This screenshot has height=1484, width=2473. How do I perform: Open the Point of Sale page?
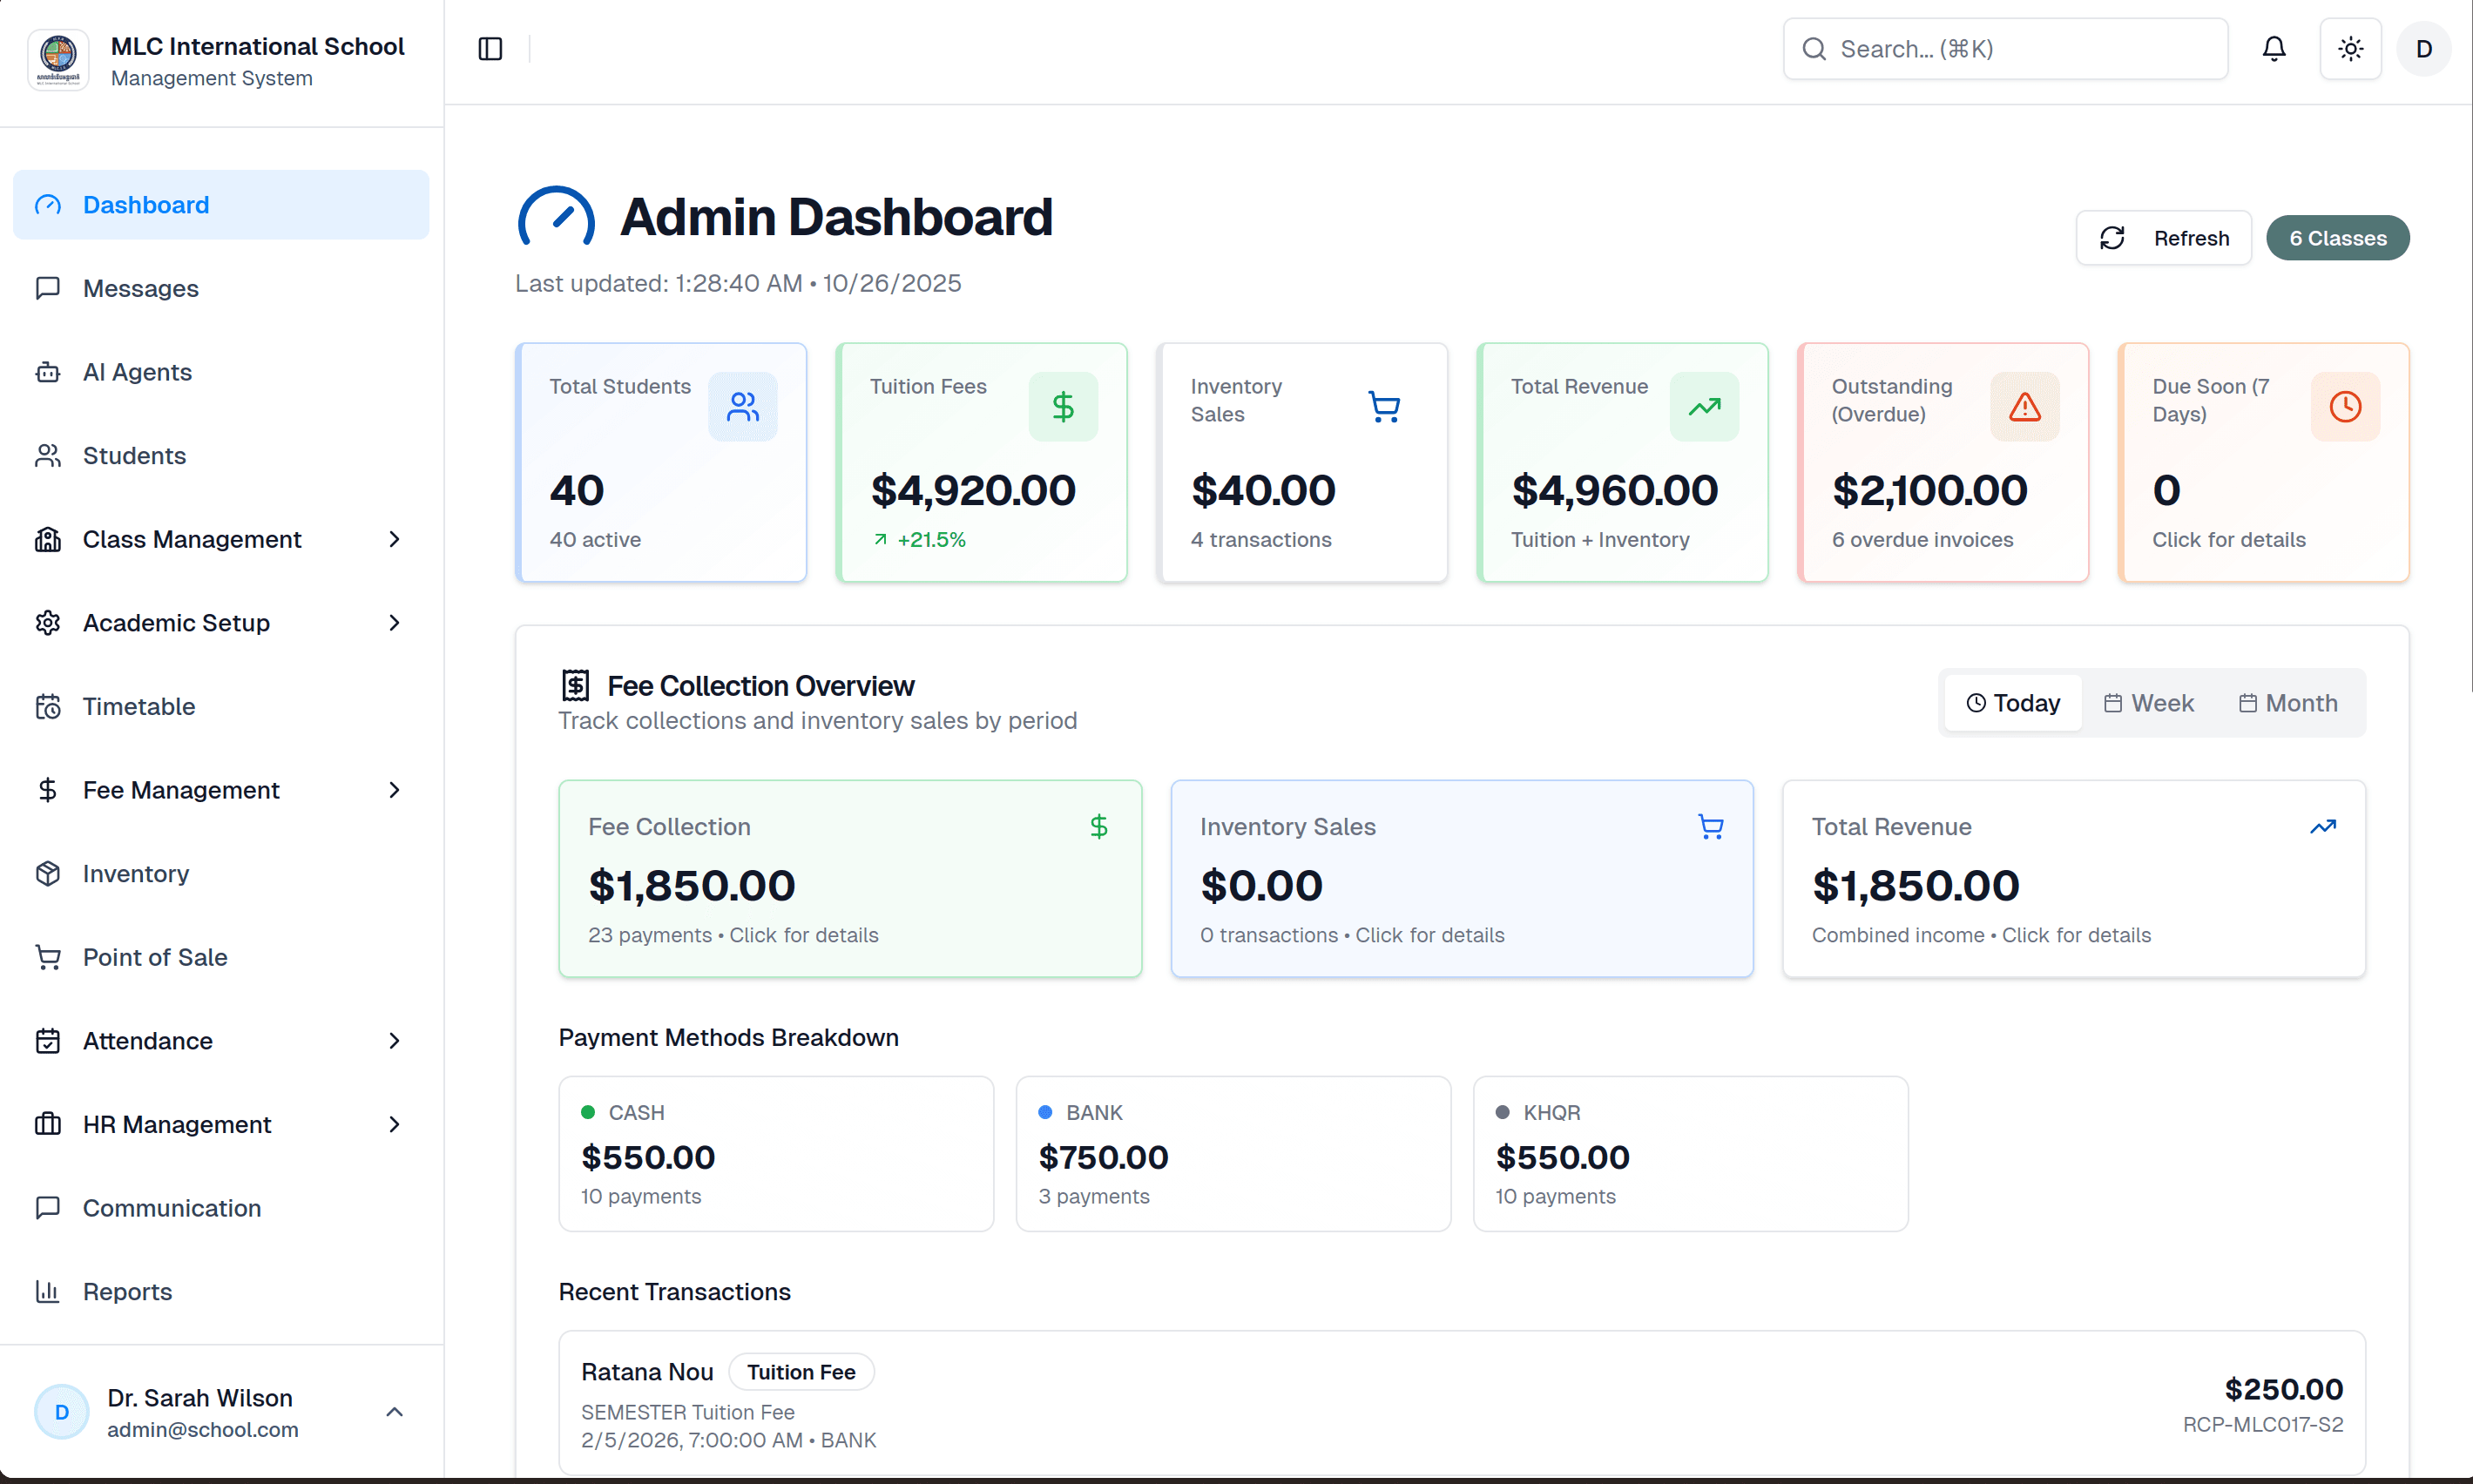tap(155, 957)
